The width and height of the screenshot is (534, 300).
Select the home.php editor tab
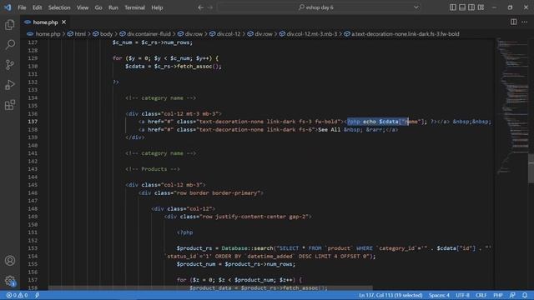(x=45, y=22)
